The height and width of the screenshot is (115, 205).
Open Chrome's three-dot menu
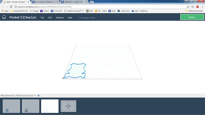[x=202, y=7]
